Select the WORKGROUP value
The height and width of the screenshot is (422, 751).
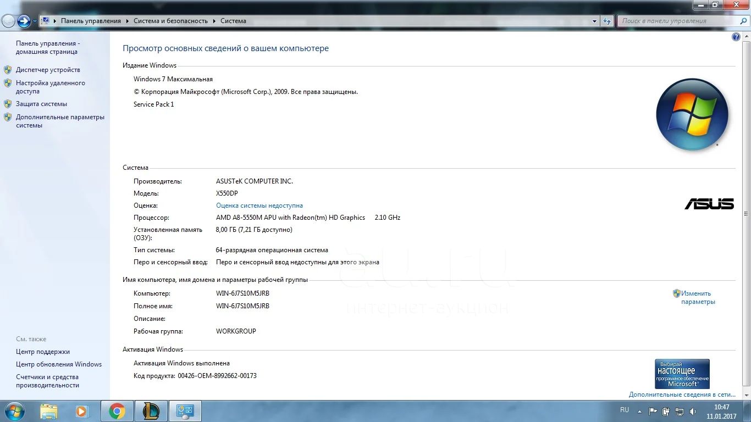click(236, 331)
